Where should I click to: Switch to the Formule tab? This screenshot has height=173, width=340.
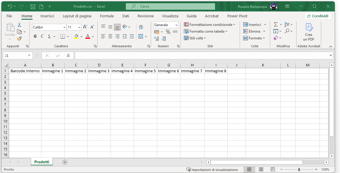pyautogui.click(x=107, y=16)
